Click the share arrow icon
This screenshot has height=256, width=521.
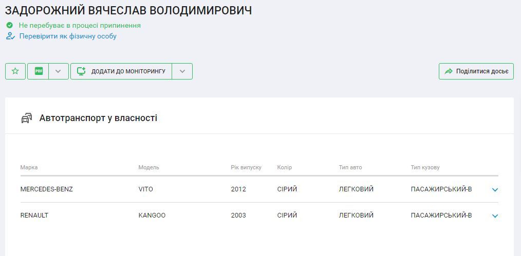coord(449,71)
